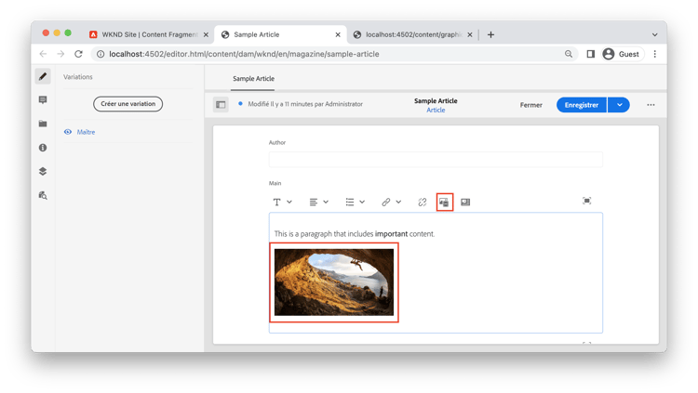
Task: Click into the Author text field
Action: point(436,159)
